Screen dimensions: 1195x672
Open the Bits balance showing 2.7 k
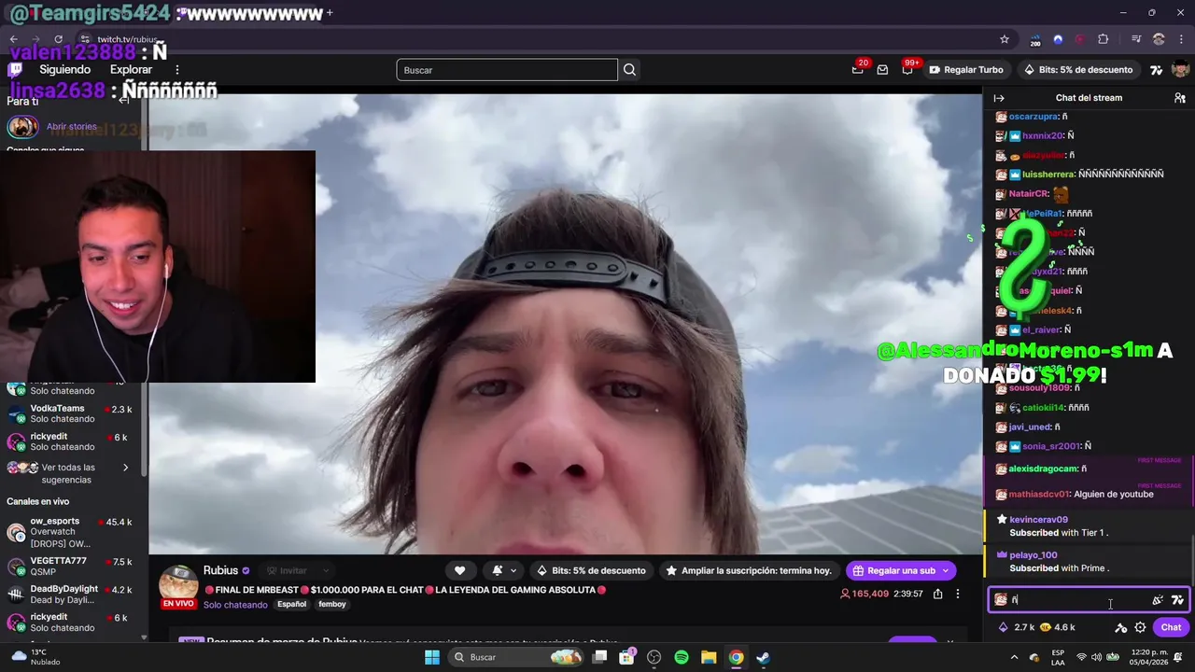pos(1016,627)
